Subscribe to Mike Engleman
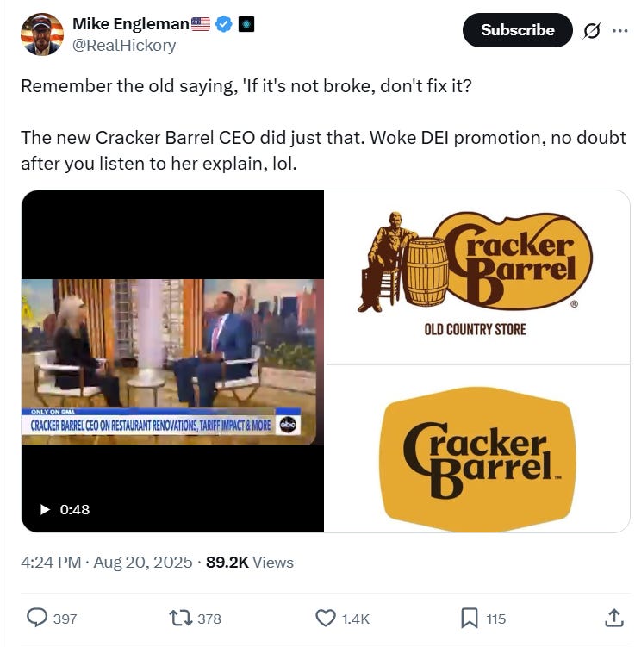635x647 pixels. coord(518,30)
